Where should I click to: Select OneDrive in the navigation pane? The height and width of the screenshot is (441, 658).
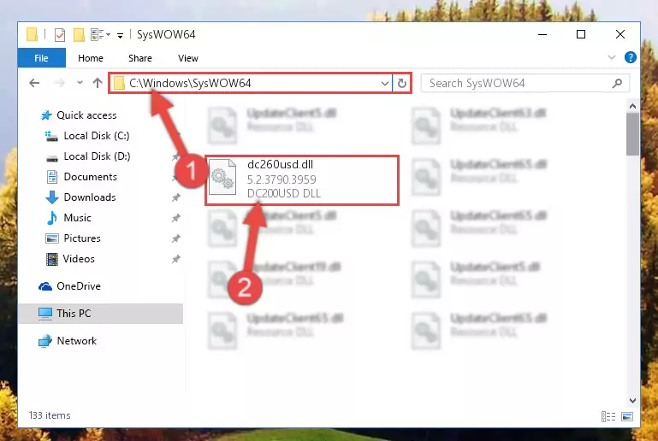pyautogui.click(x=79, y=286)
